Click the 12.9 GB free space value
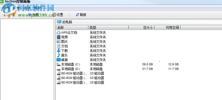The image size is (222, 100). [x=174, y=64]
